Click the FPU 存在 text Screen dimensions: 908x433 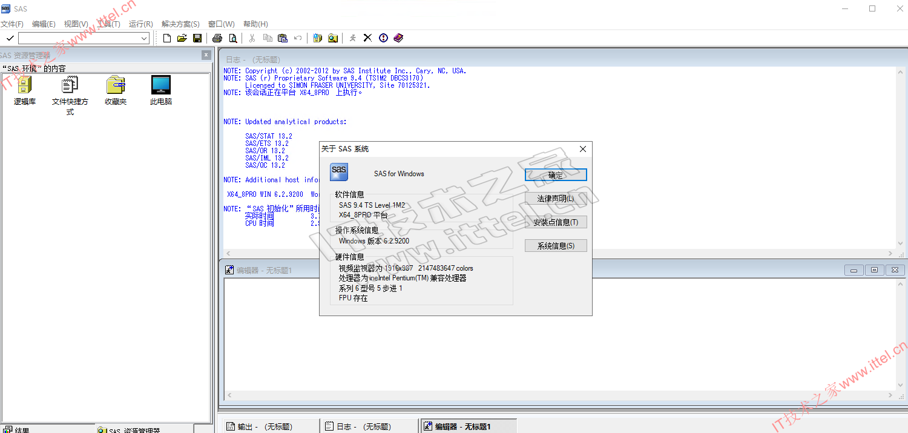tap(354, 299)
